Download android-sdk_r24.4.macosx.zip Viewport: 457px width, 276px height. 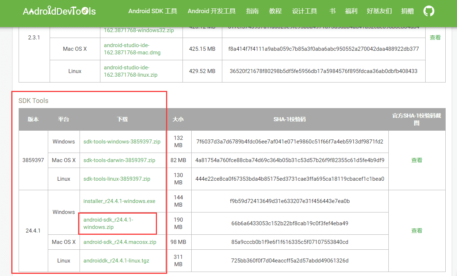point(120,242)
